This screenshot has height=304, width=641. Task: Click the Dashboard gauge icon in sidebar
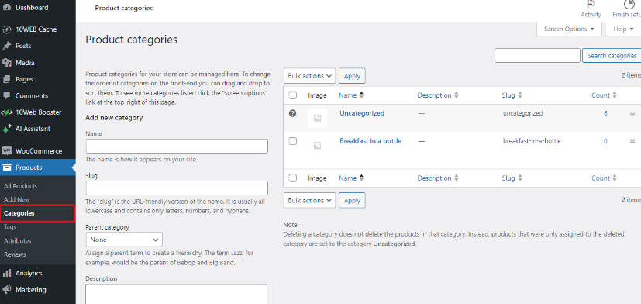click(x=6, y=7)
